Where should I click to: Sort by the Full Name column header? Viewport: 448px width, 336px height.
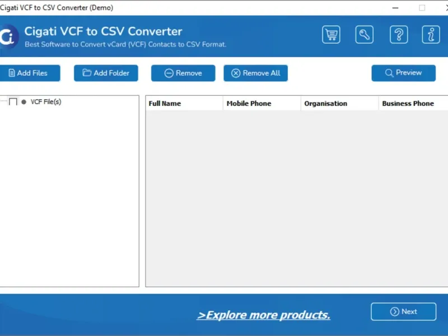click(x=184, y=104)
